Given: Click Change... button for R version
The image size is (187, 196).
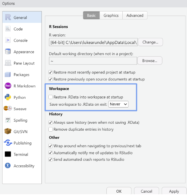Looking at the screenshot, I should (x=150, y=42).
